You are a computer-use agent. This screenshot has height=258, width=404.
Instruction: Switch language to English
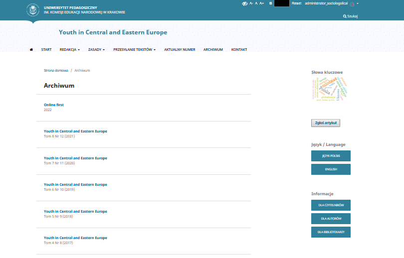coord(331,169)
